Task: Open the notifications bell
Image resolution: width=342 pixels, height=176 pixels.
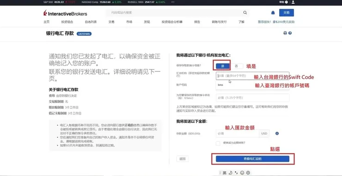Action: [273, 12]
